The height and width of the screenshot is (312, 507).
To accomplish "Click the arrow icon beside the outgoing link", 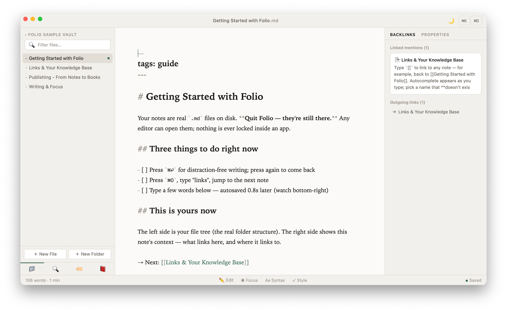I will click(x=394, y=112).
